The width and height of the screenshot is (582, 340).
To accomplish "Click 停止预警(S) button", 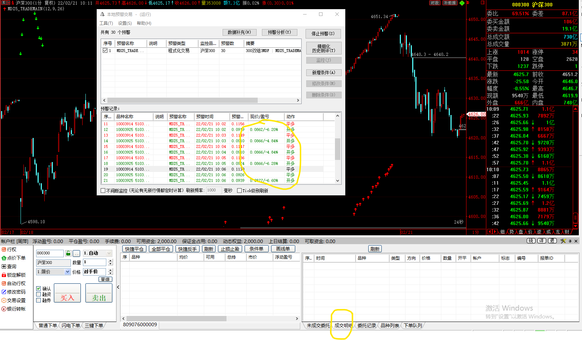I will [x=323, y=34].
